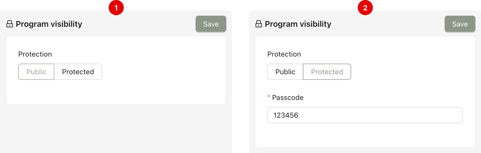Click the Program visibility heading in panel 1

click(x=49, y=24)
